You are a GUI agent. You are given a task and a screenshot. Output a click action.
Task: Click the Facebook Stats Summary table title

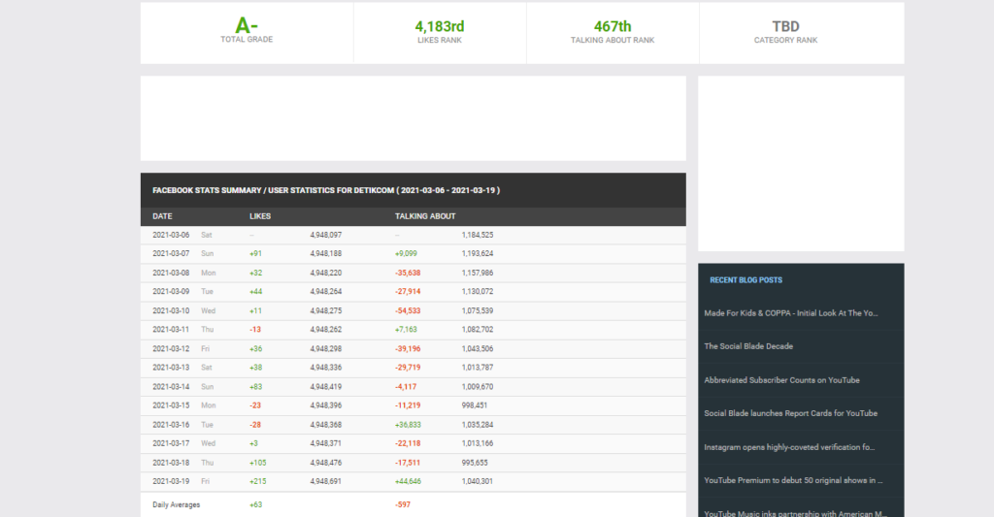326,190
